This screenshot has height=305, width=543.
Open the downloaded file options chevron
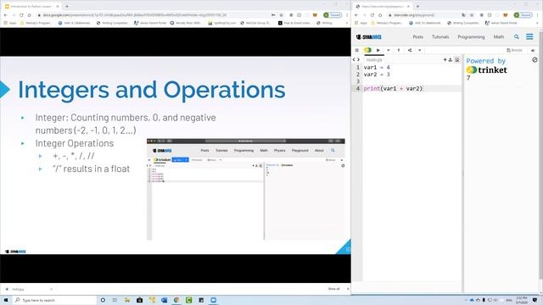click(51, 289)
